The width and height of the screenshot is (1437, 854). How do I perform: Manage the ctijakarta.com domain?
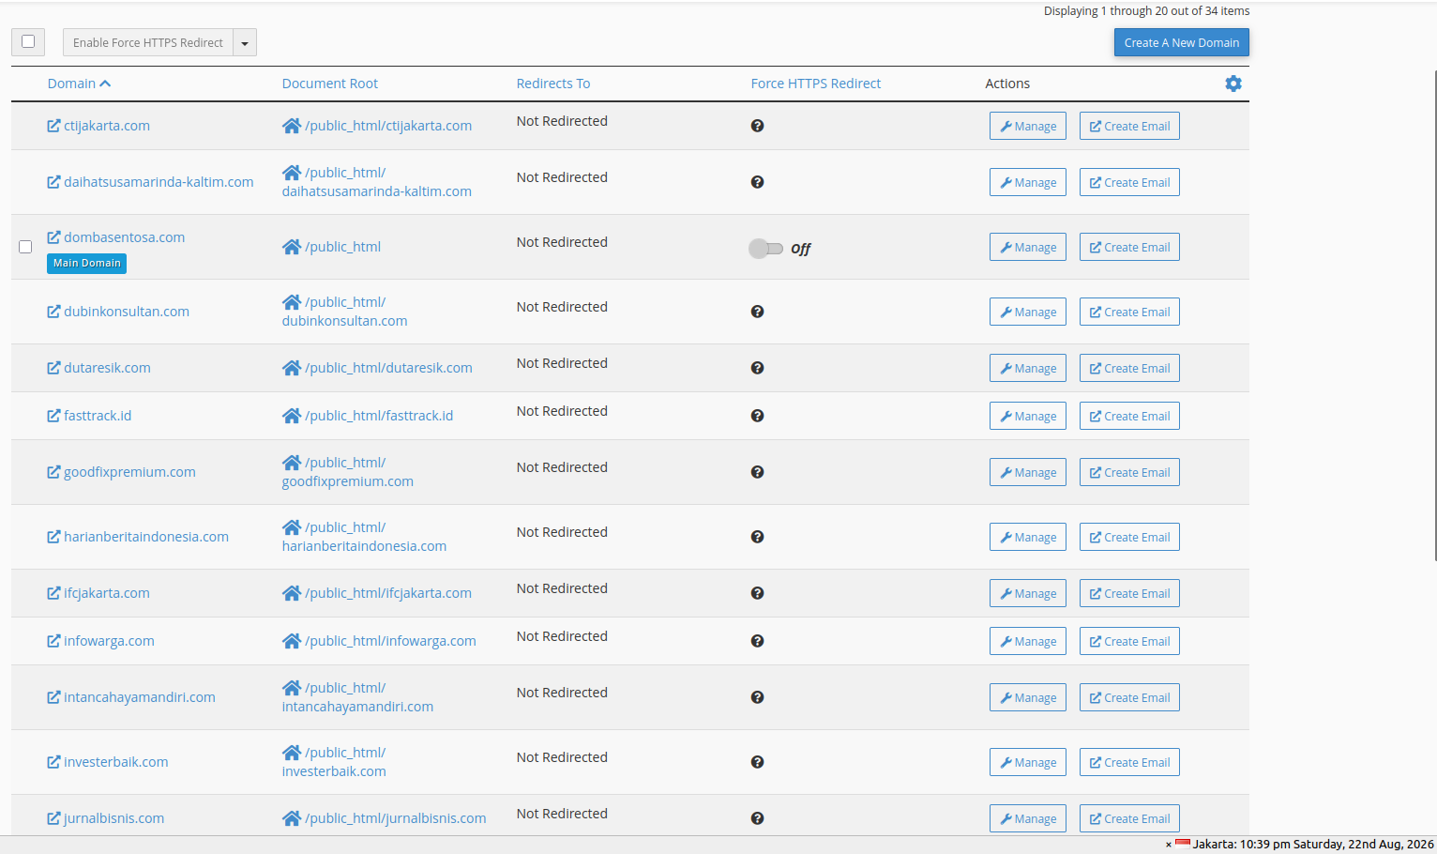click(1028, 126)
